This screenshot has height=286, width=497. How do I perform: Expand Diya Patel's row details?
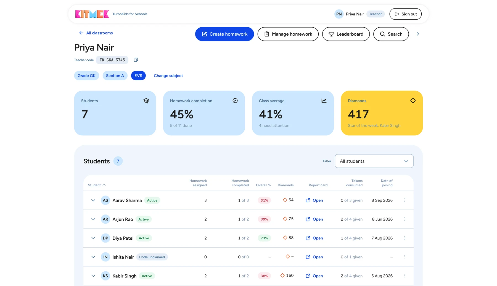(93, 238)
